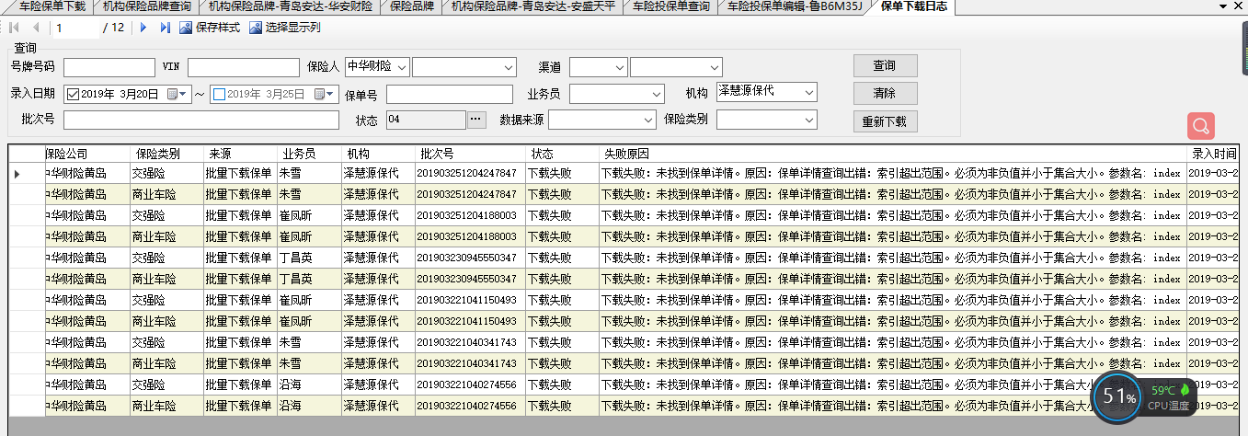Sort by the 录入时间 column header
1248x436 pixels.
tap(1212, 154)
